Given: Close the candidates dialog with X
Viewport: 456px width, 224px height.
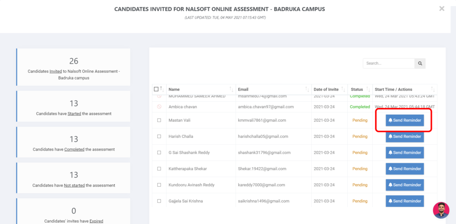Looking at the screenshot, I should (442, 9).
